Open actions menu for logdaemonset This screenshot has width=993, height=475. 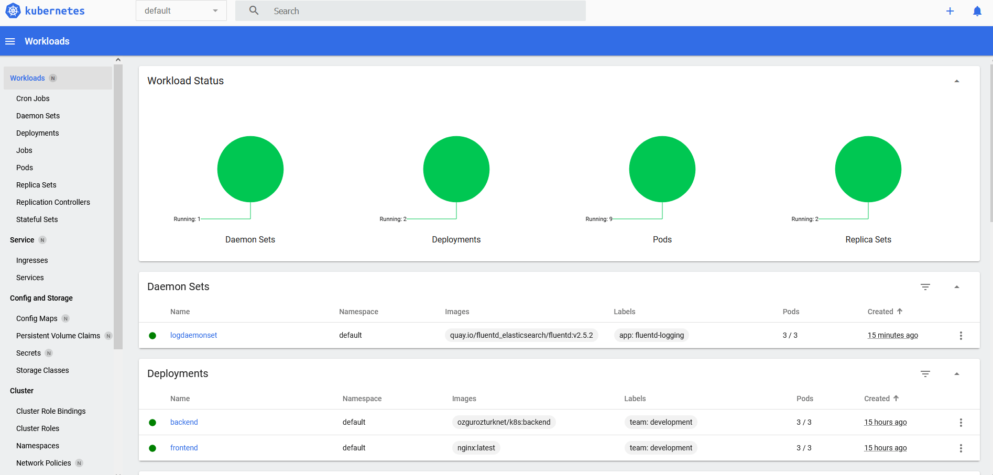pos(961,335)
